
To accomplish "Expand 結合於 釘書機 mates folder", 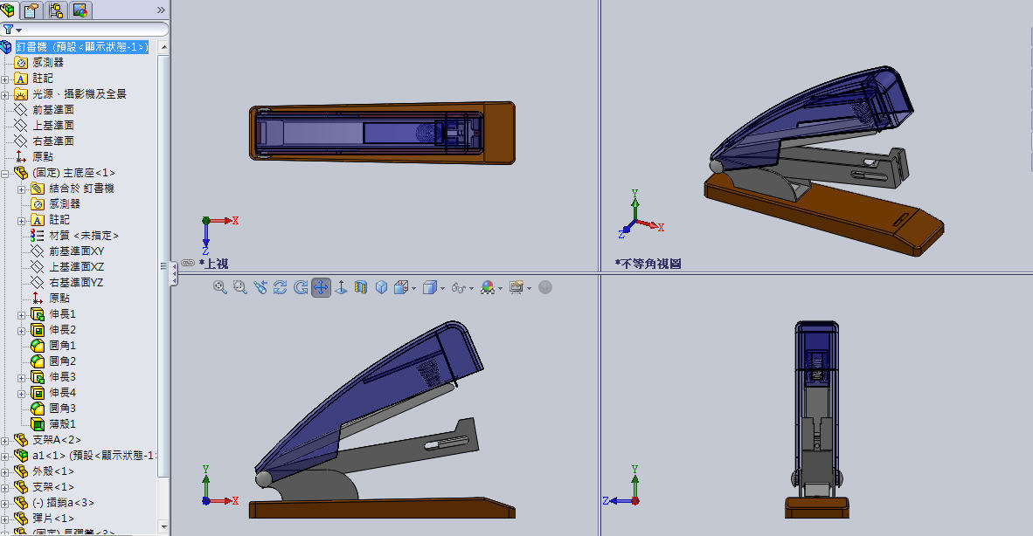I will pyautogui.click(x=22, y=189).
